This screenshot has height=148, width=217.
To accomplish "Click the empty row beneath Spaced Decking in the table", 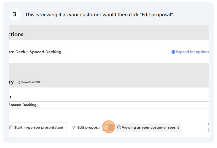I will [x=109, y=113].
